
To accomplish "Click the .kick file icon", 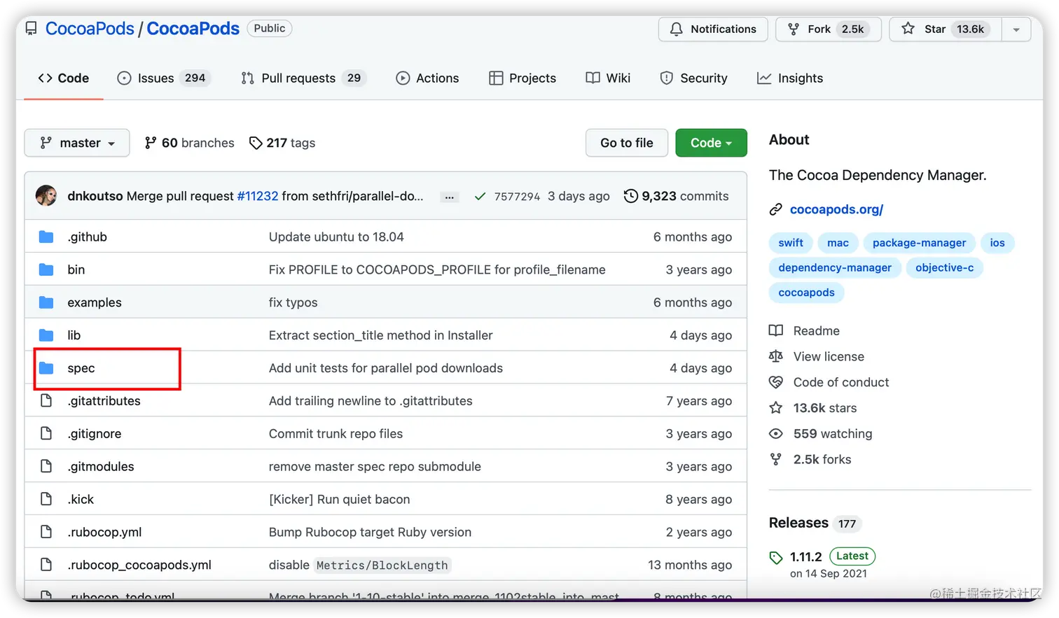I will point(46,500).
